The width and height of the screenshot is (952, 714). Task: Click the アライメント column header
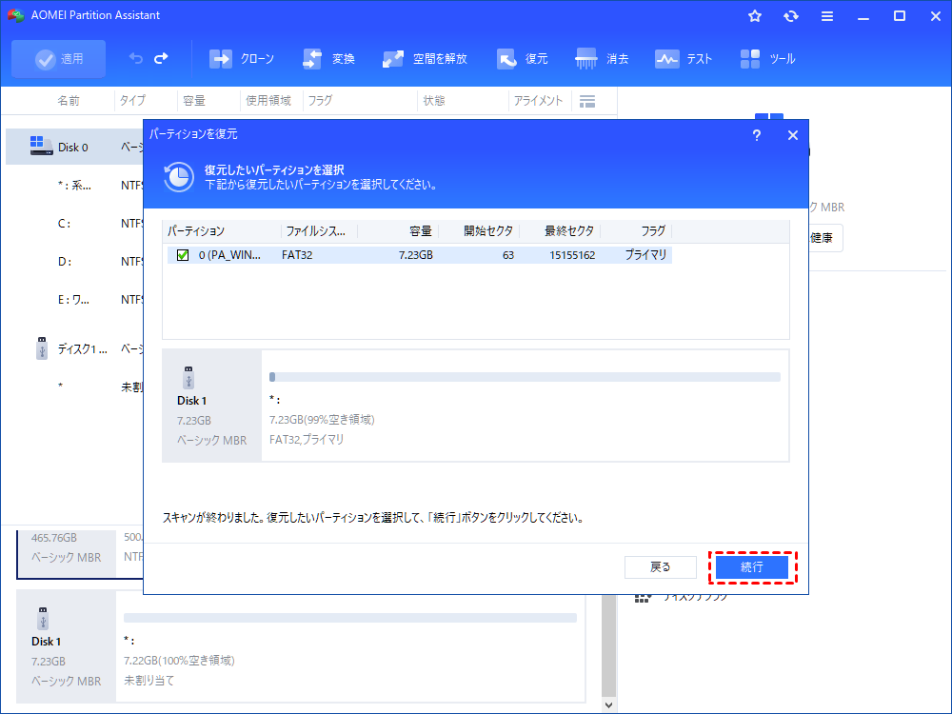coord(538,101)
